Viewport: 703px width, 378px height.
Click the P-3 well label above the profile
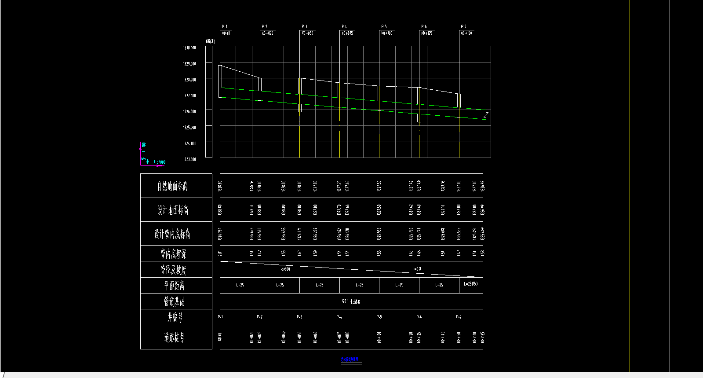[304, 26]
